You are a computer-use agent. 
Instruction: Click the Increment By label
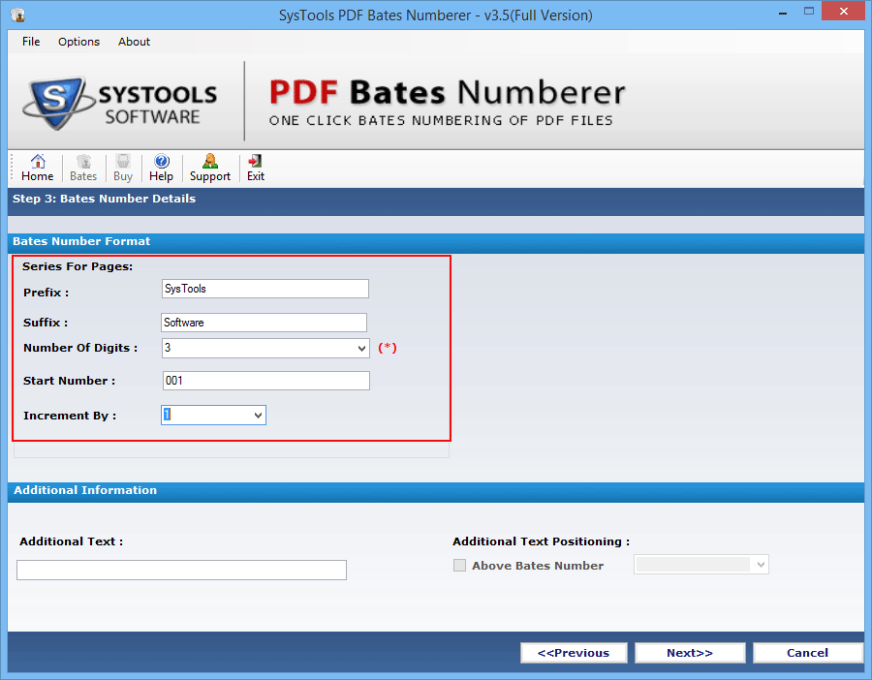click(x=70, y=416)
